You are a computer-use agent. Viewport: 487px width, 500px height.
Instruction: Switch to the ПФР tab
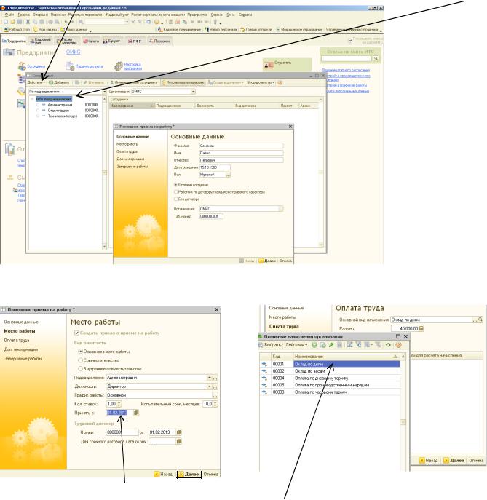pos(135,41)
